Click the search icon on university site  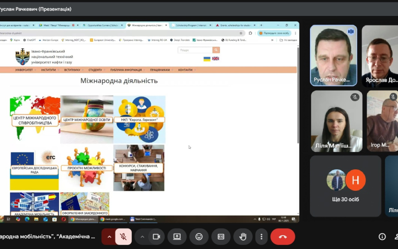[x=216, y=50]
